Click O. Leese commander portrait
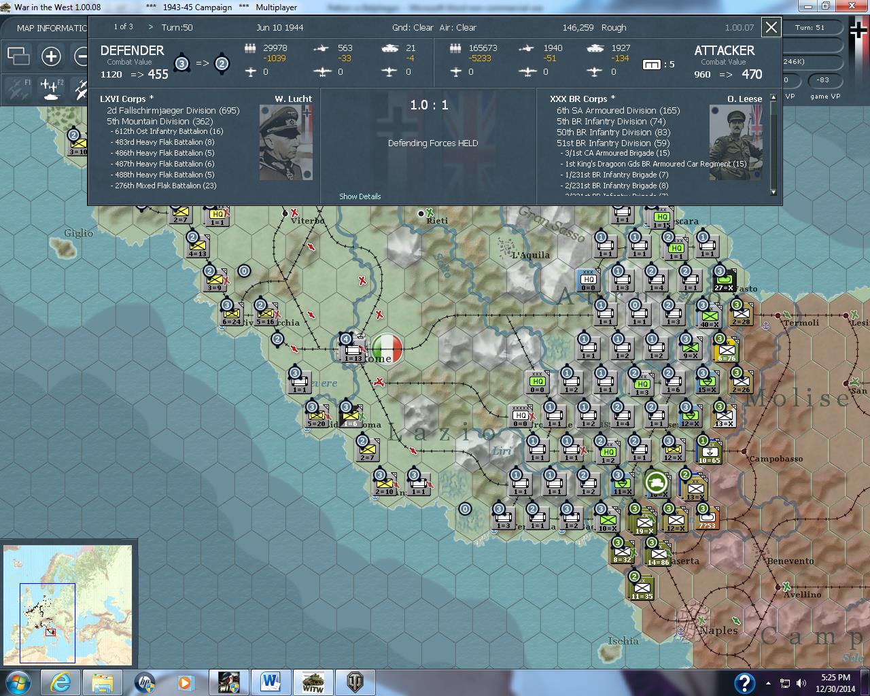This screenshot has height=696, width=870. 736,143
